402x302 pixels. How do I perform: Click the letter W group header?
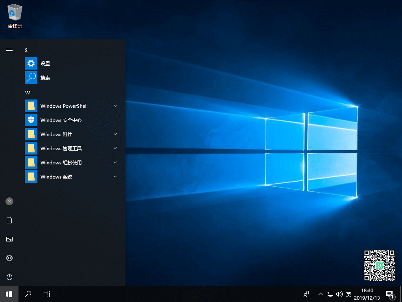click(28, 92)
